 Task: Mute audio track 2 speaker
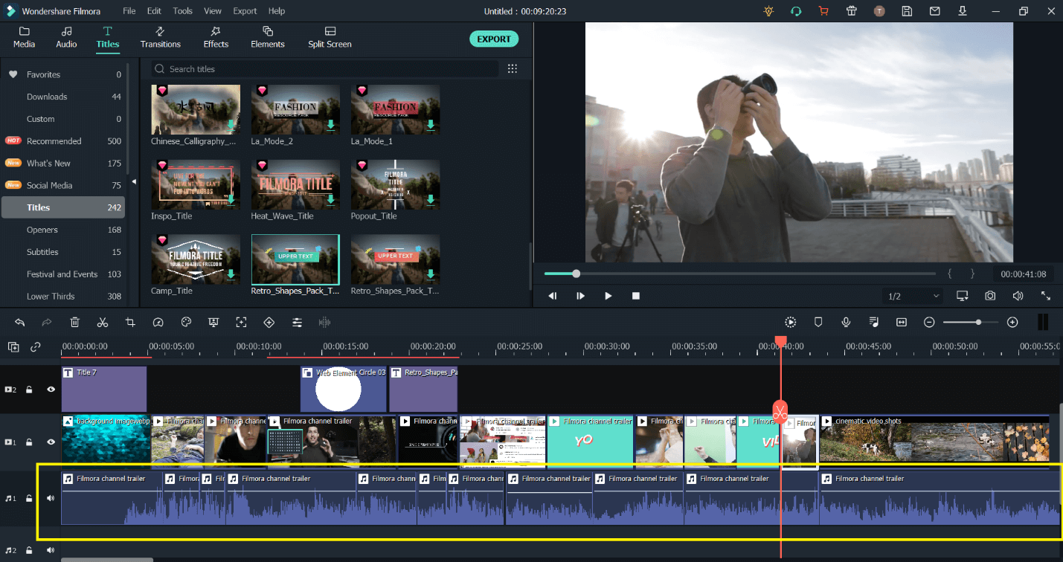51,551
